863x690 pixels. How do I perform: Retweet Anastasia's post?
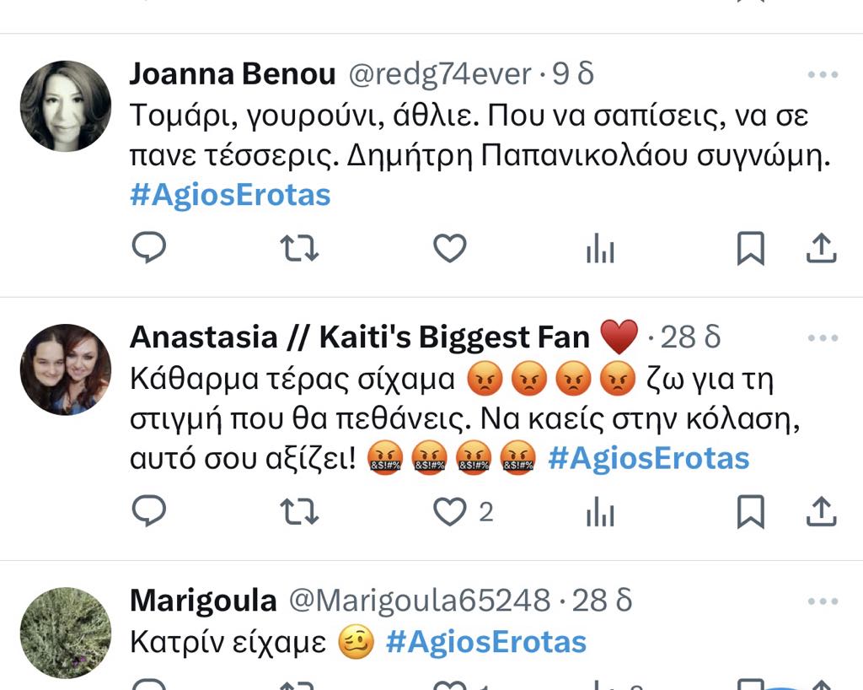[299, 511]
